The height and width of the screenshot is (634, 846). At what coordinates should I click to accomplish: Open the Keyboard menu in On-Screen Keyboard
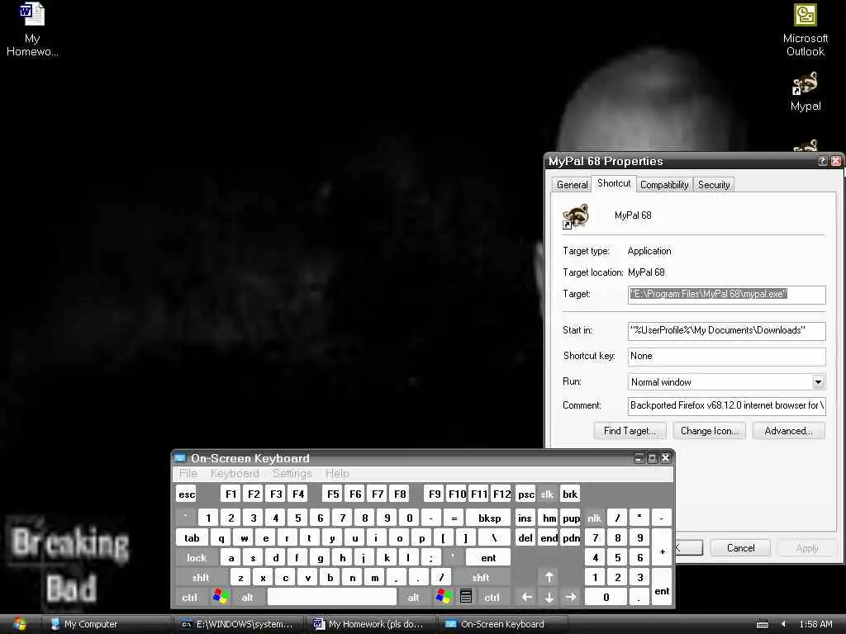pos(235,473)
